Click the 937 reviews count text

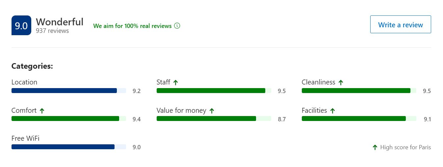(x=52, y=31)
